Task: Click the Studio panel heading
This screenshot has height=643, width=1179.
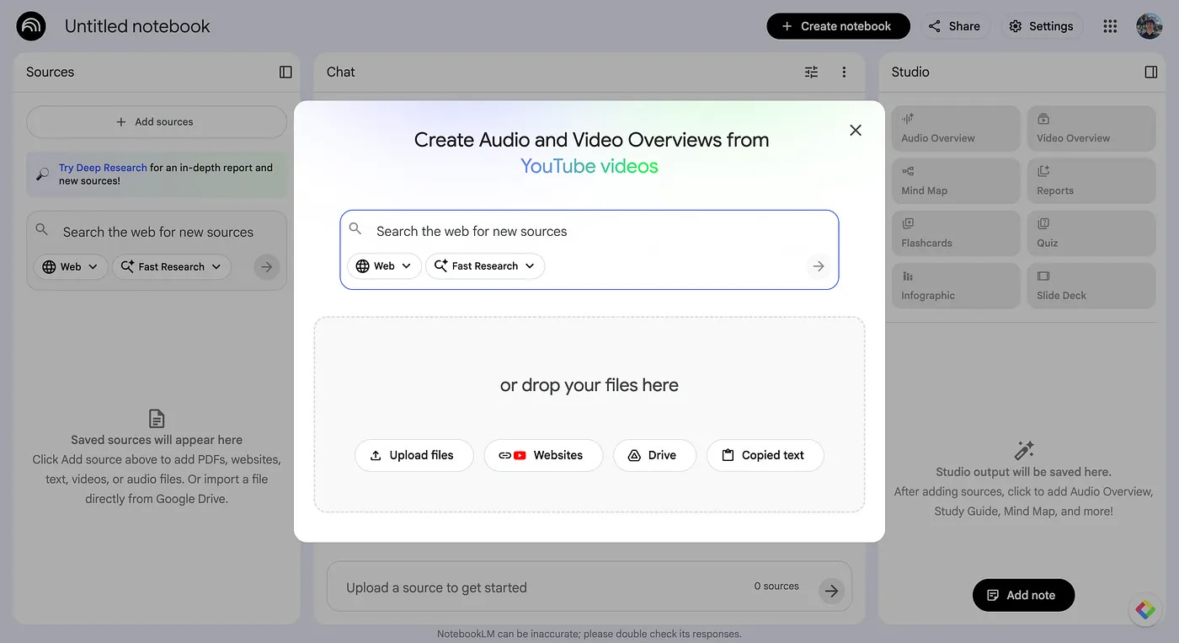Action: pos(910,72)
